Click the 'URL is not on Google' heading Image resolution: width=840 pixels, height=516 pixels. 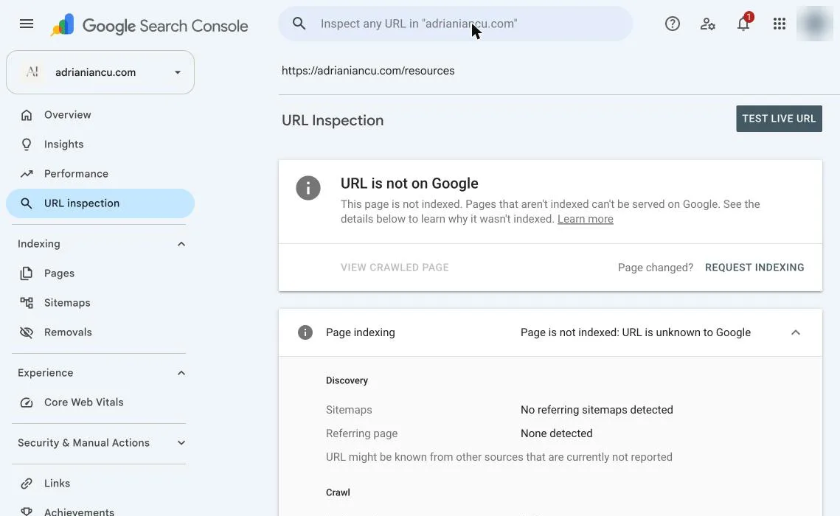point(409,183)
